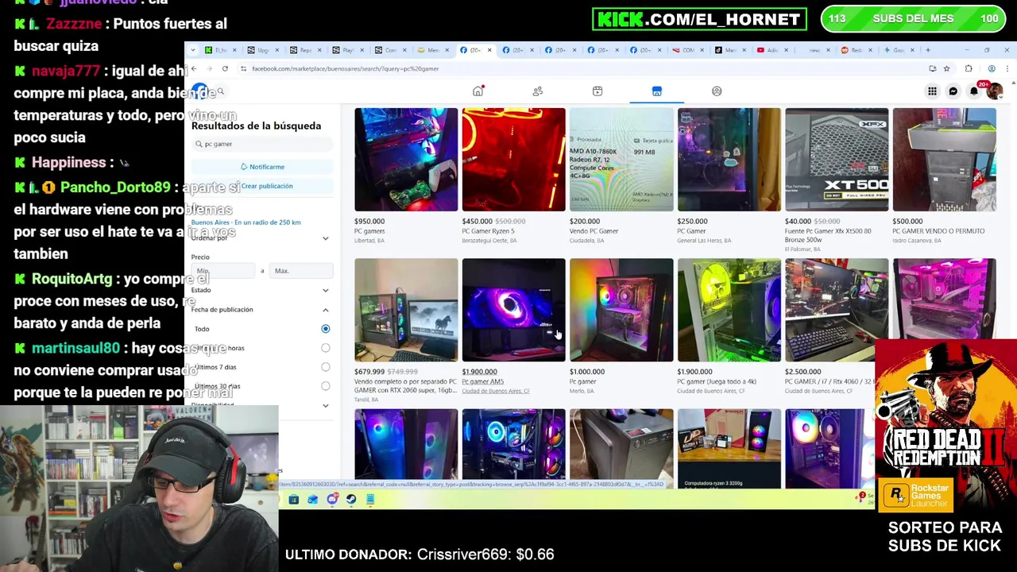Click the KICK.COM/EL_HORNET banner
The width and height of the screenshot is (1017, 572).
[699, 19]
